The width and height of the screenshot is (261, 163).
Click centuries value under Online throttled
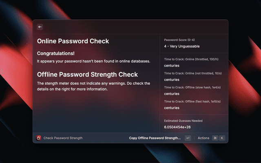coord(172,65)
